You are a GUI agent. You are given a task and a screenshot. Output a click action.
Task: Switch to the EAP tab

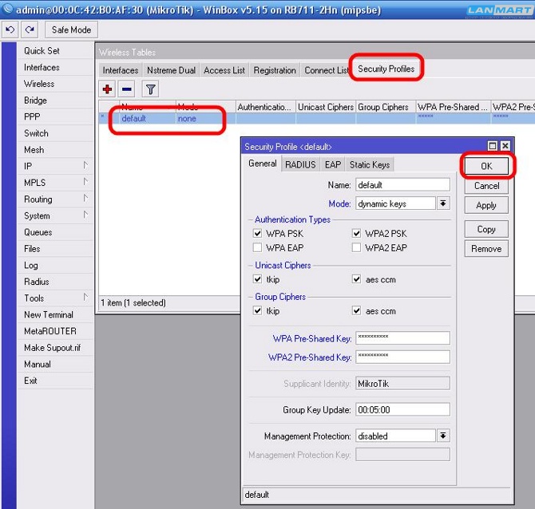[333, 164]
